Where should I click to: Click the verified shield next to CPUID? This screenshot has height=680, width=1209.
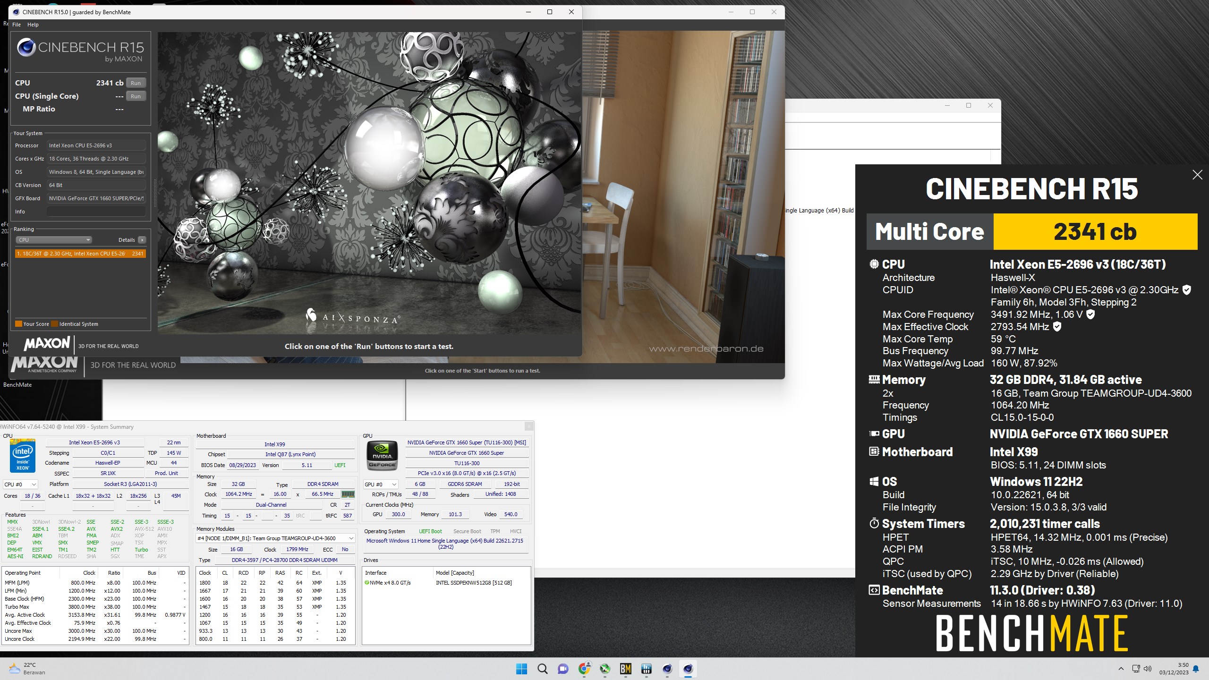(1186, 290)
